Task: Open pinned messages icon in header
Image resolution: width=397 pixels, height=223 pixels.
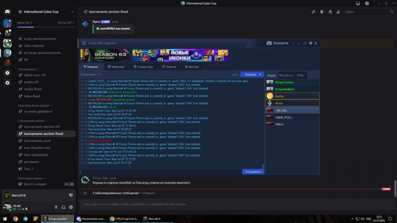Action: point(330,12)
